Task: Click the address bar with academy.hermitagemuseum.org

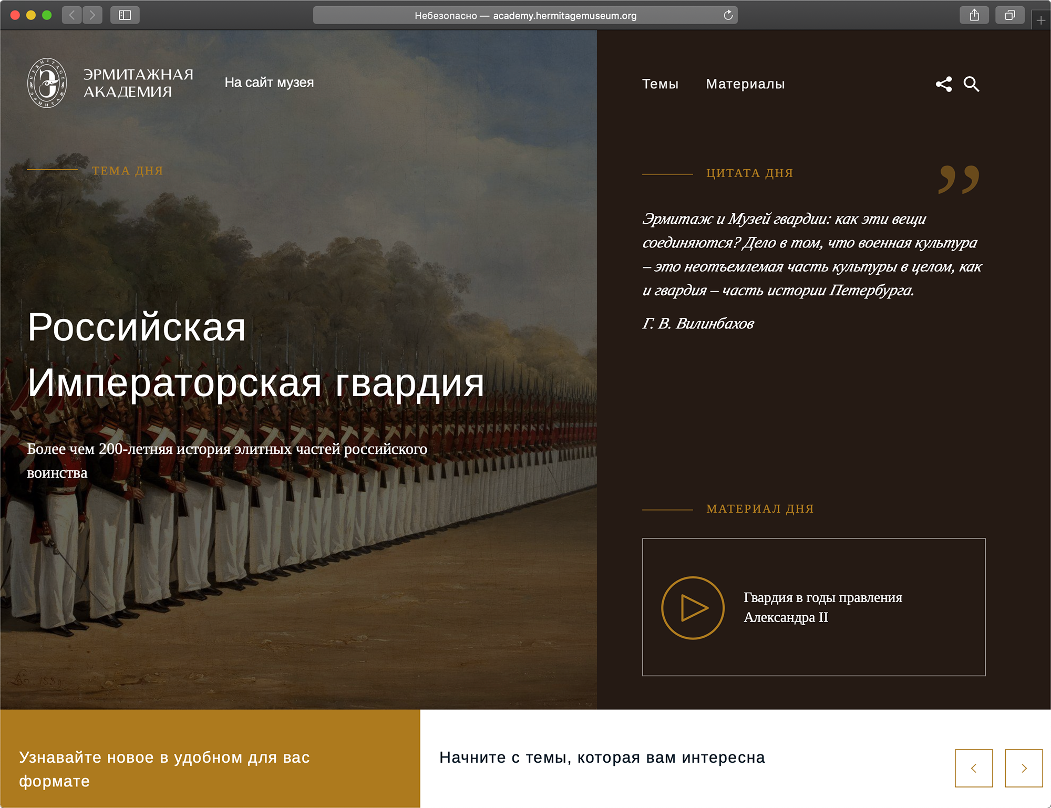Action: [525, 15]
